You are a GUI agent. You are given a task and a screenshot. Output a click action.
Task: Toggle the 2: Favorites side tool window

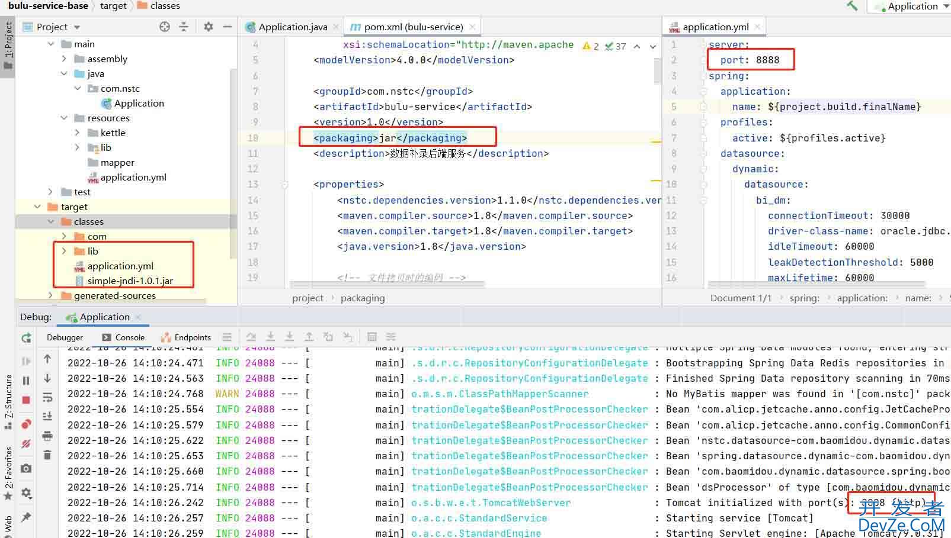point(8,473)
